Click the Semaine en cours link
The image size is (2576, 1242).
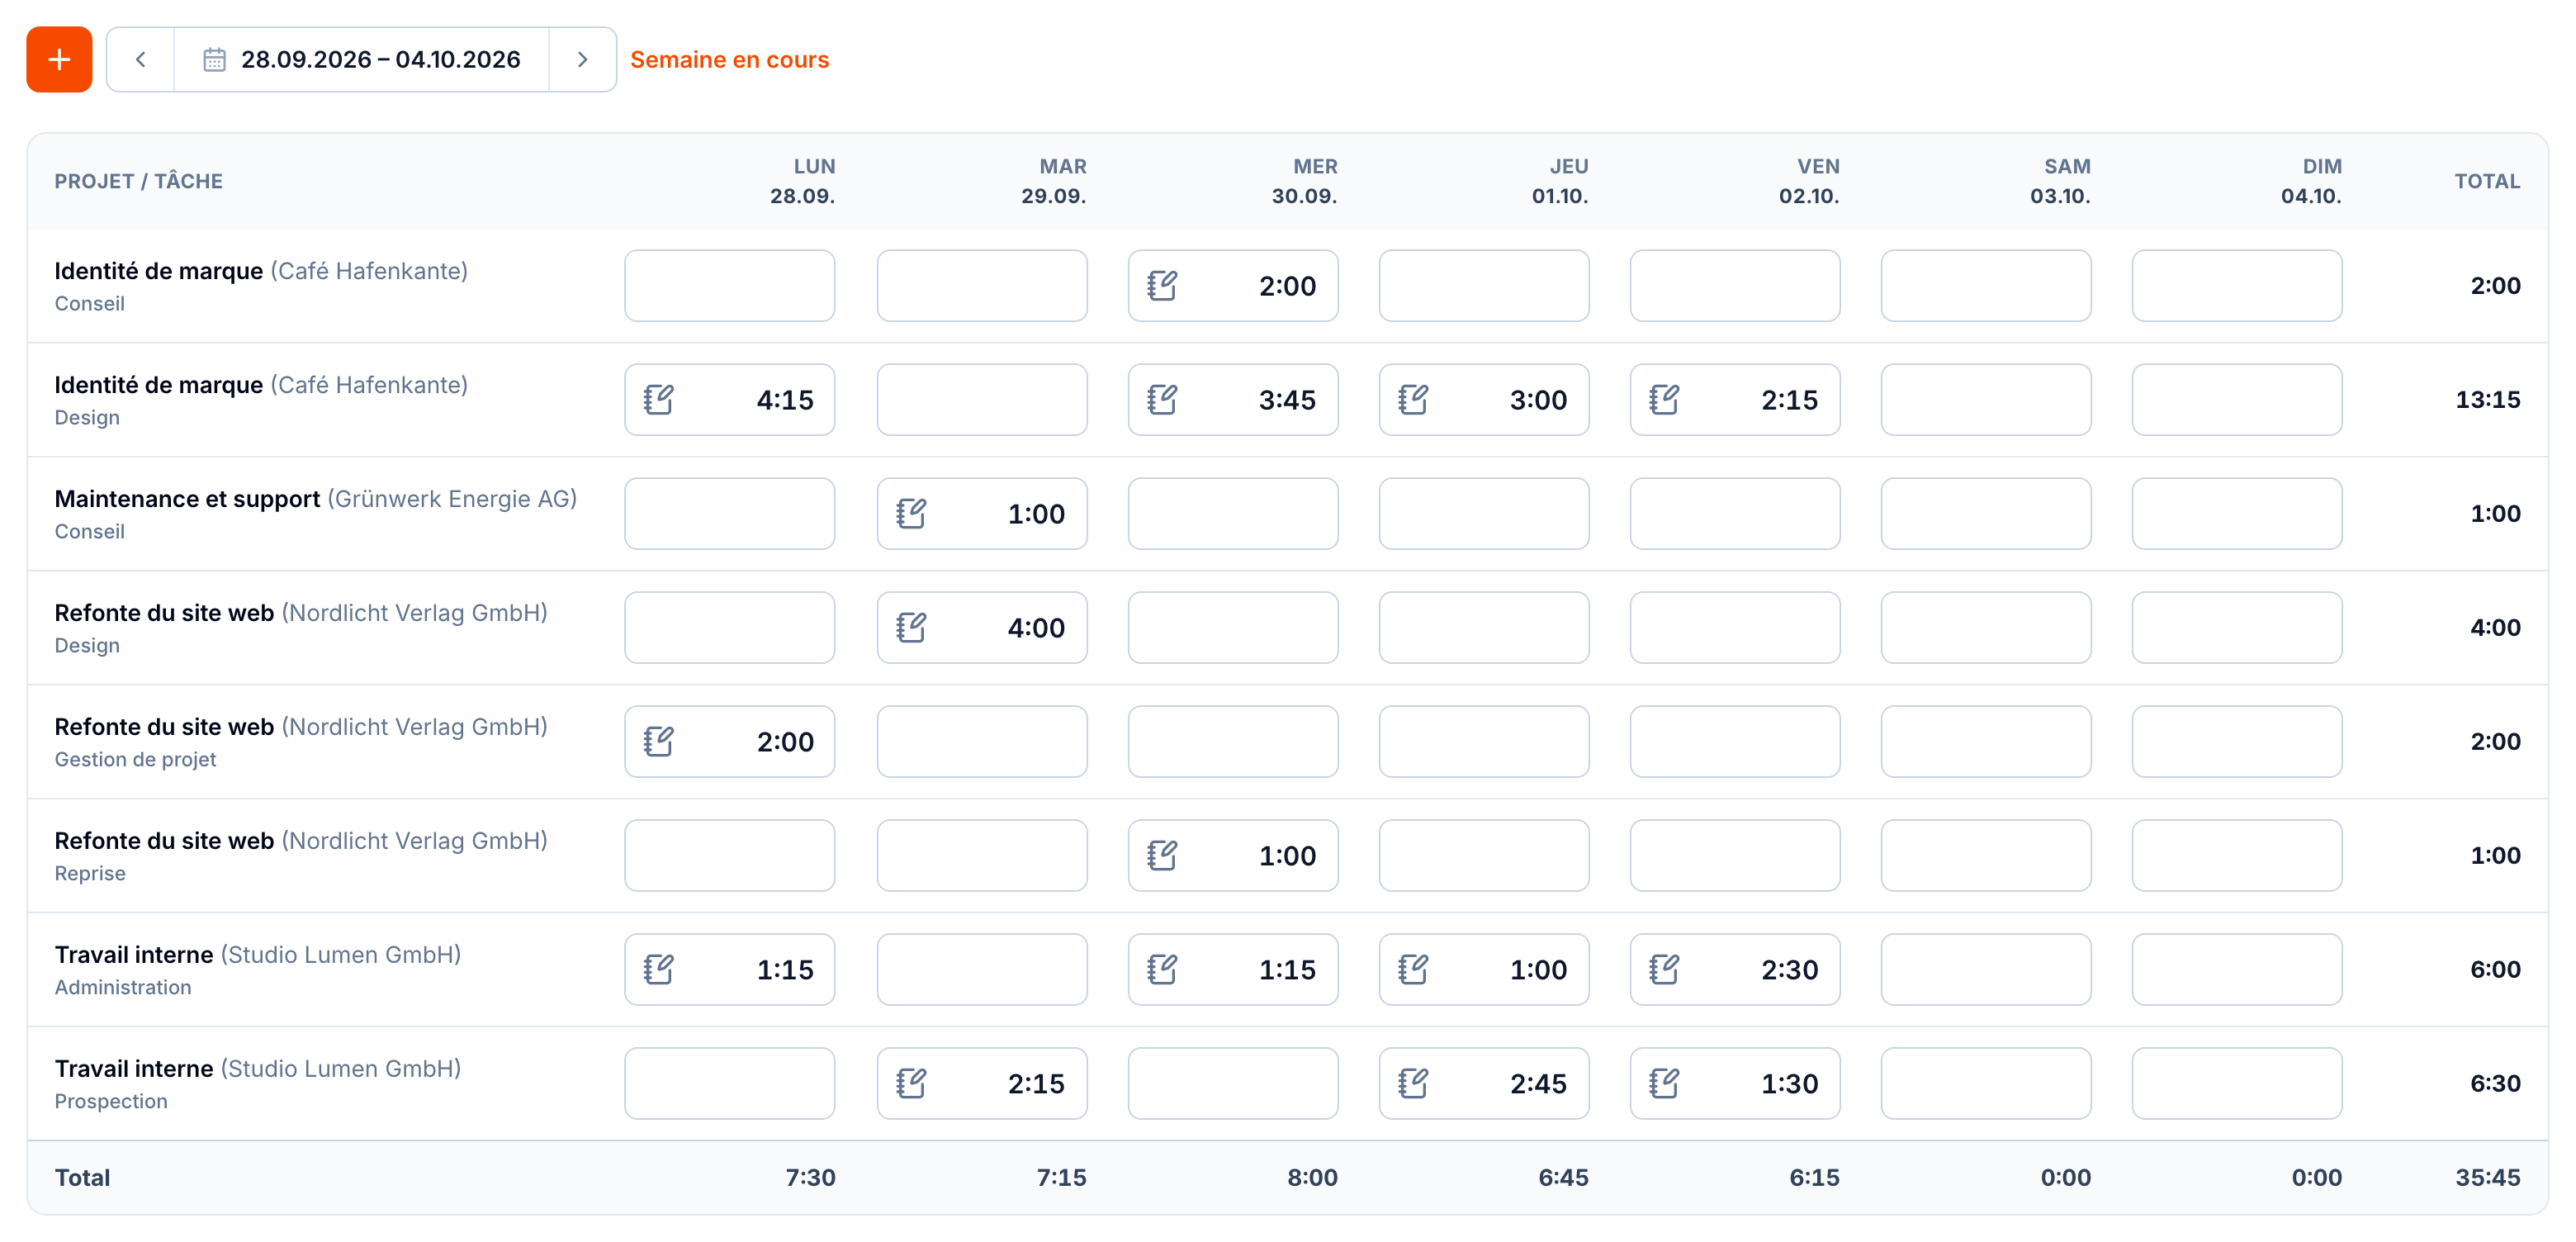point(729,60)
